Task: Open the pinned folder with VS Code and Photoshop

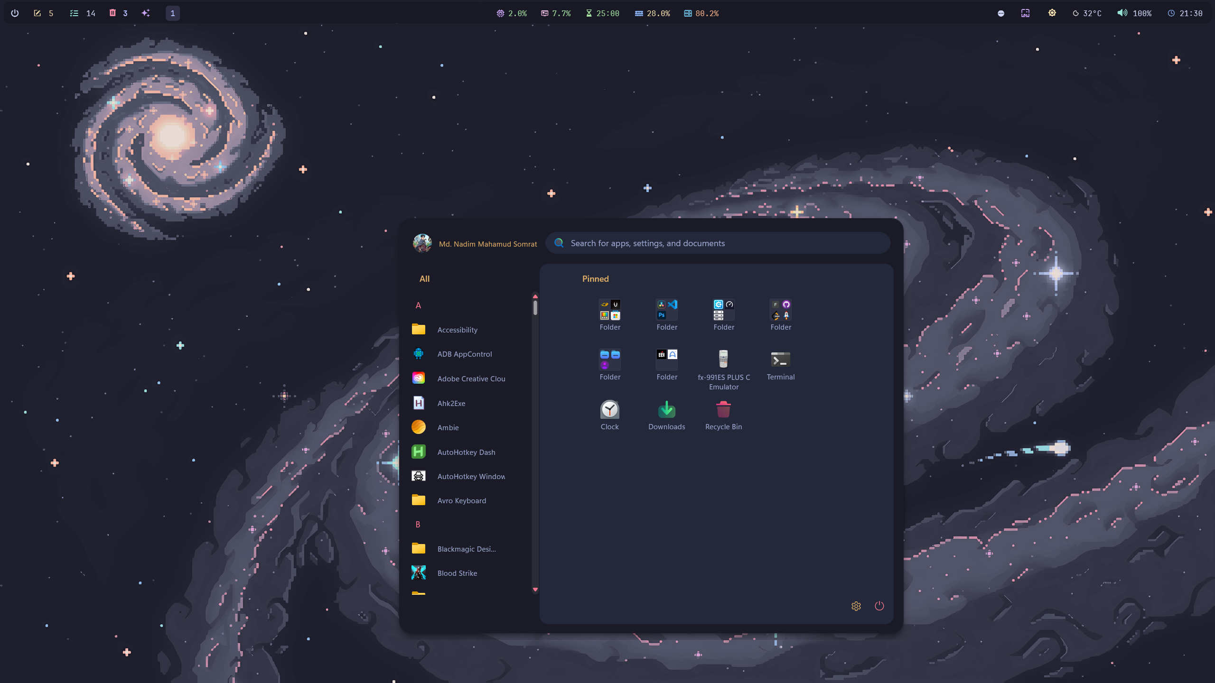Action: tap(667, 314)
